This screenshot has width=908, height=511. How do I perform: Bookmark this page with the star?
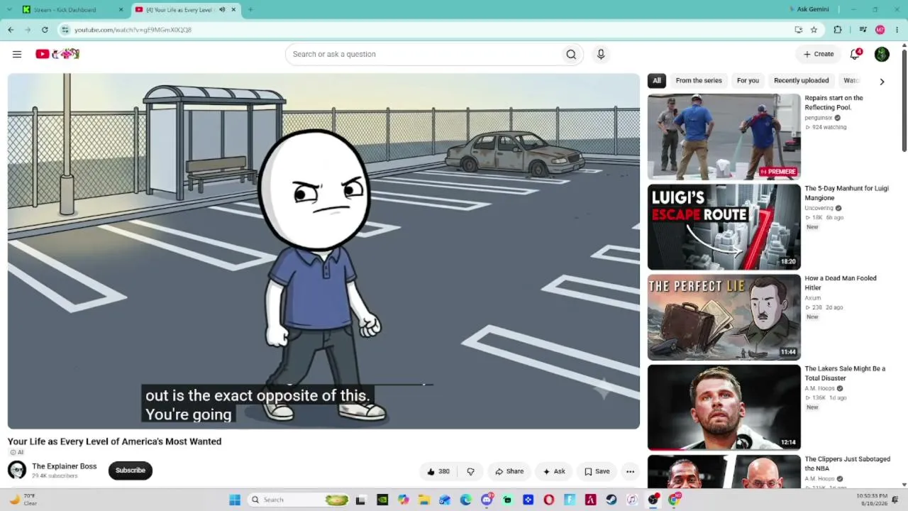click(x=814, y=30)
